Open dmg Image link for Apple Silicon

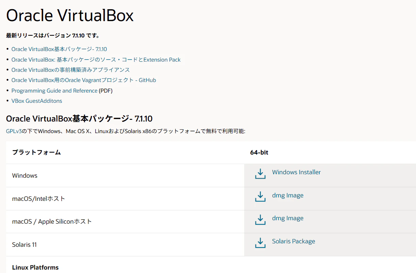[x=288, y=218]
